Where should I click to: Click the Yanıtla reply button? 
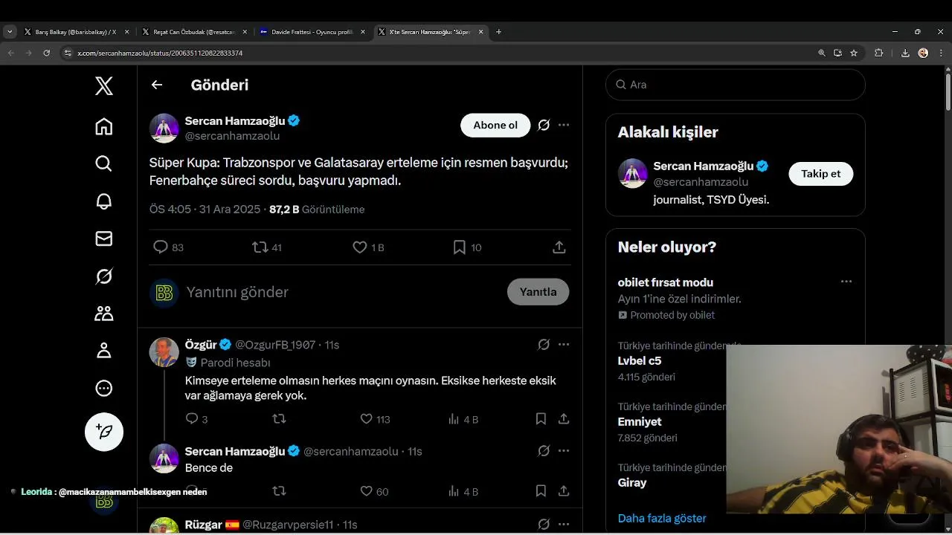pyautogui.click(x=538, y=292)
